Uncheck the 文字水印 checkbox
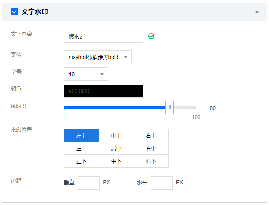The height and width of the screenshot is (205, 269). click(15, 12)
